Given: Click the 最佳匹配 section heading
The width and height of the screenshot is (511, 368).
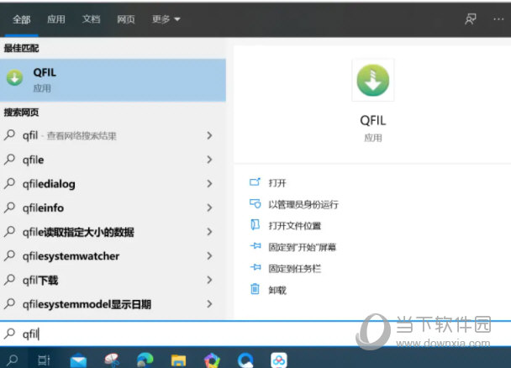Looking at the screenshot, I should 22,49.
